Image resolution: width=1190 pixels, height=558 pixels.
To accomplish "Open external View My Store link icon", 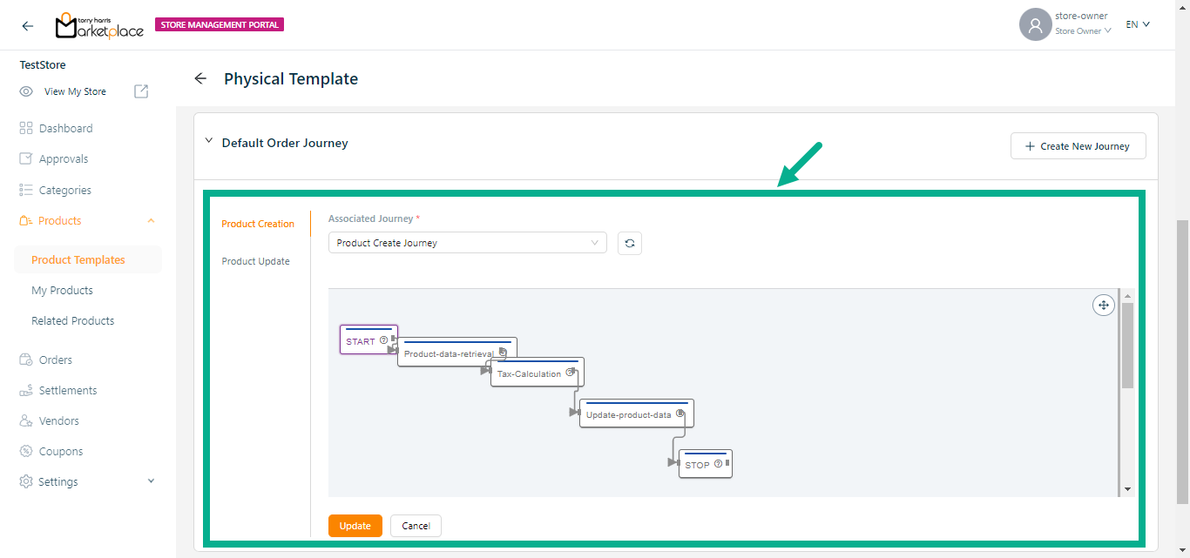I will [141, 91].
